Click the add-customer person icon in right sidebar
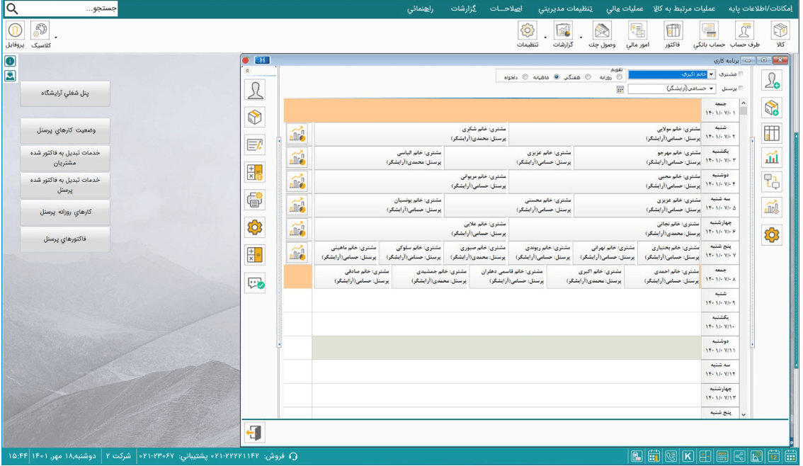The height and width of the screenshot is (466, 803). pos(772,81)
